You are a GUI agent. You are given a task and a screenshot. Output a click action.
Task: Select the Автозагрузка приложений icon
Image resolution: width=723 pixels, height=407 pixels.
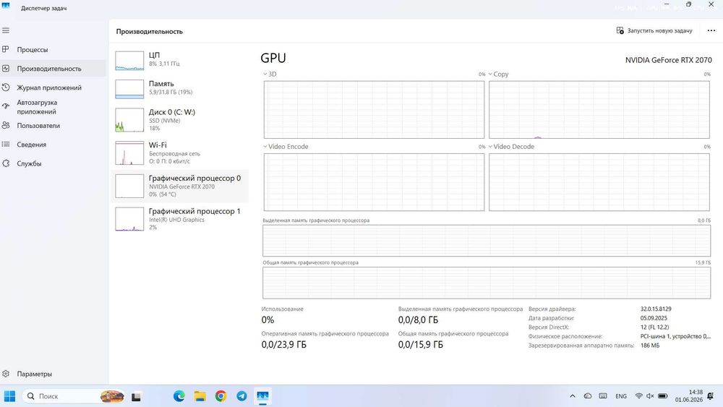(6, 106)
